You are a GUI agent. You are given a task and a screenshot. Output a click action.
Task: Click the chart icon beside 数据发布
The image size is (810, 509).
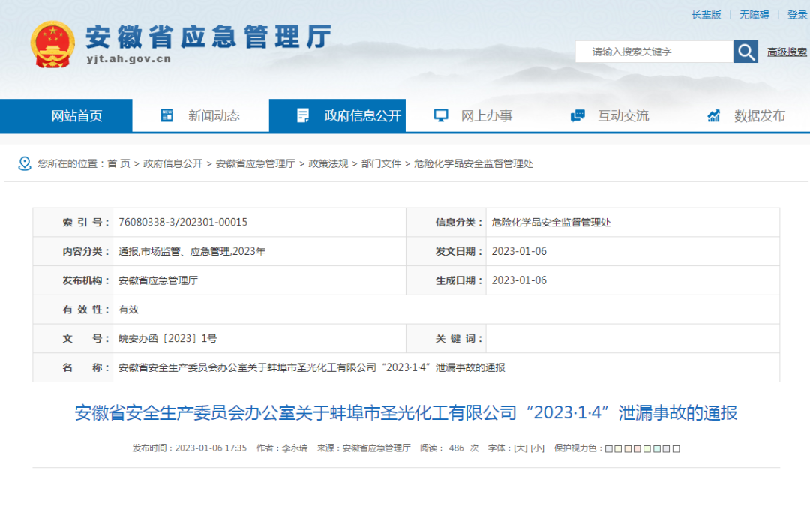(x=713, y=115)
